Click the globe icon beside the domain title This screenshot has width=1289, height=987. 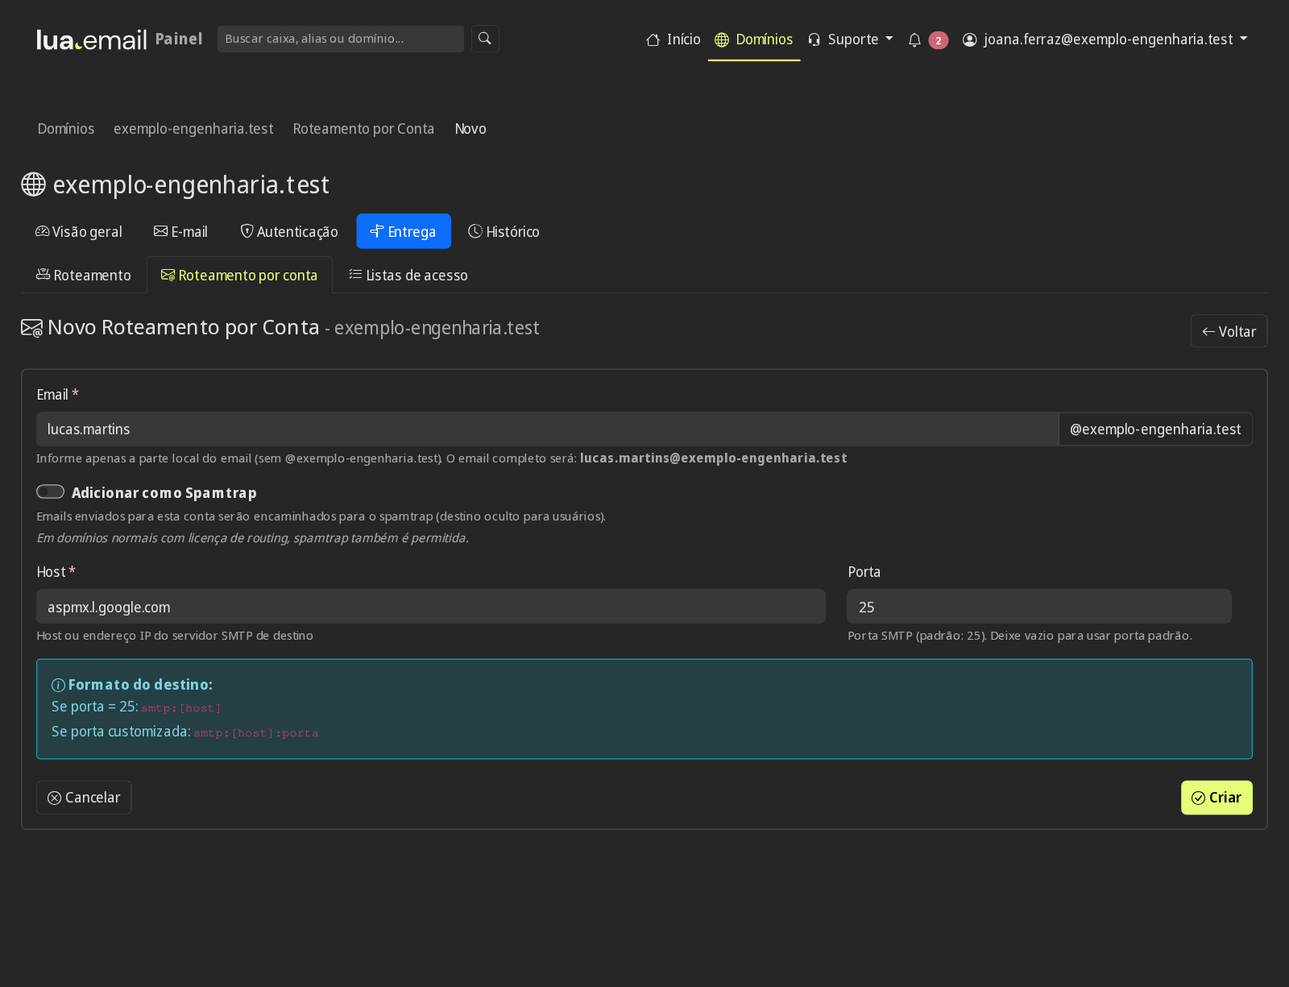coord(33,185)
